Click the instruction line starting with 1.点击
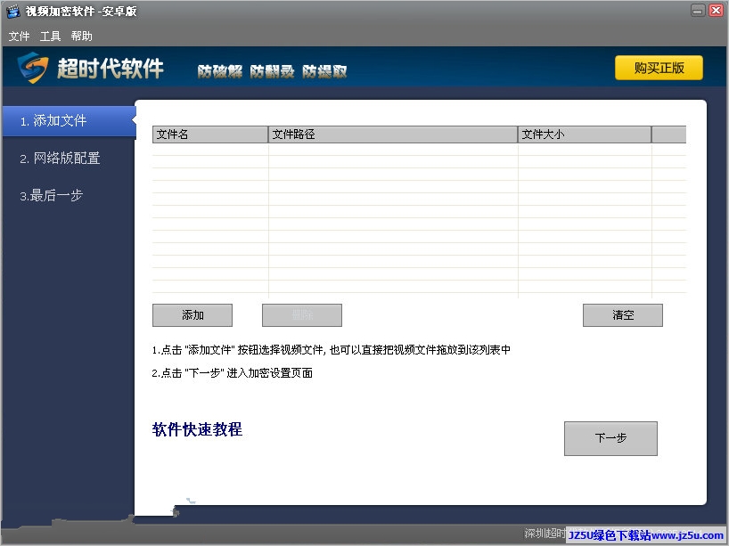 (x=331, y=350)
